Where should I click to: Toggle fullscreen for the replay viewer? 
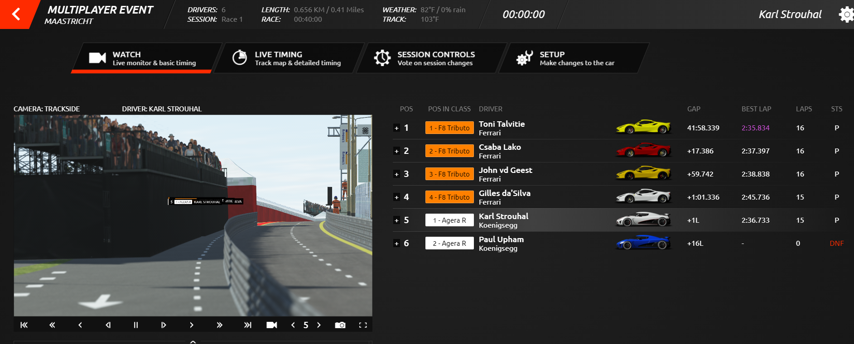click(x=363, y=325)
